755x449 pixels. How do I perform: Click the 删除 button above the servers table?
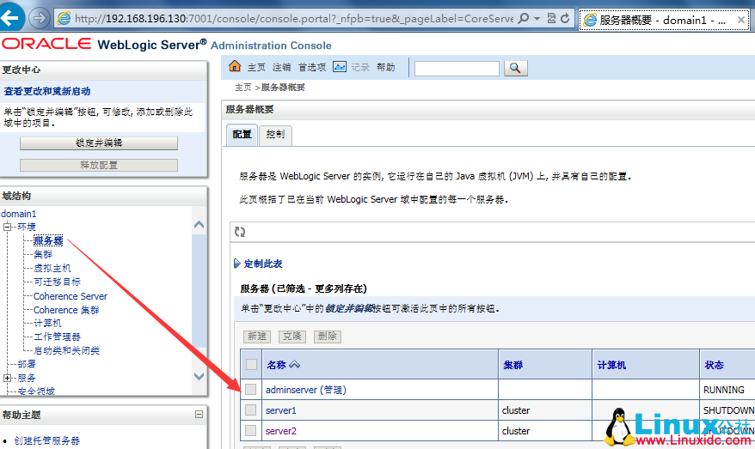click(x=328, y=336)
